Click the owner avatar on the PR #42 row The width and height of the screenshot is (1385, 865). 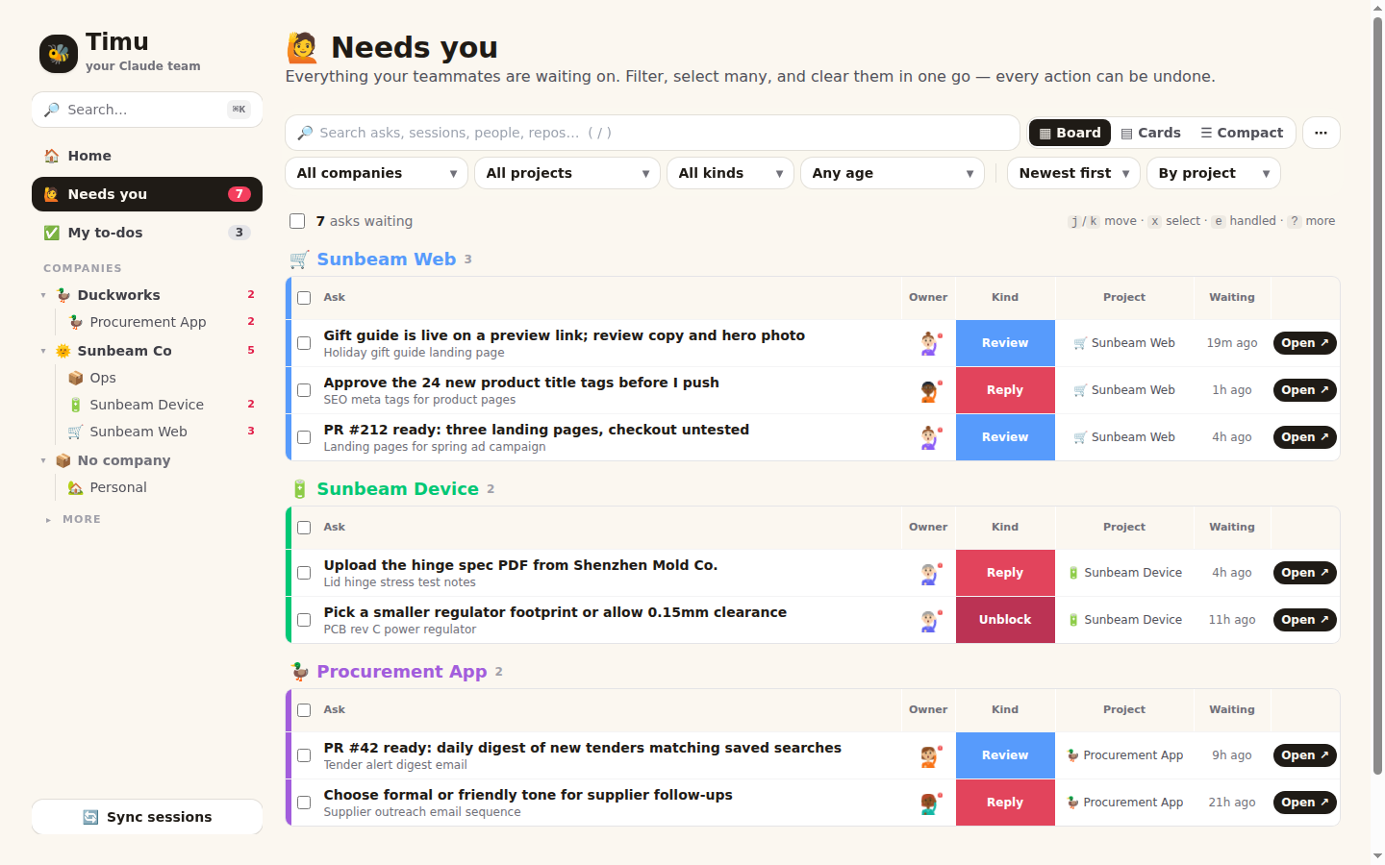click(929, 755)
